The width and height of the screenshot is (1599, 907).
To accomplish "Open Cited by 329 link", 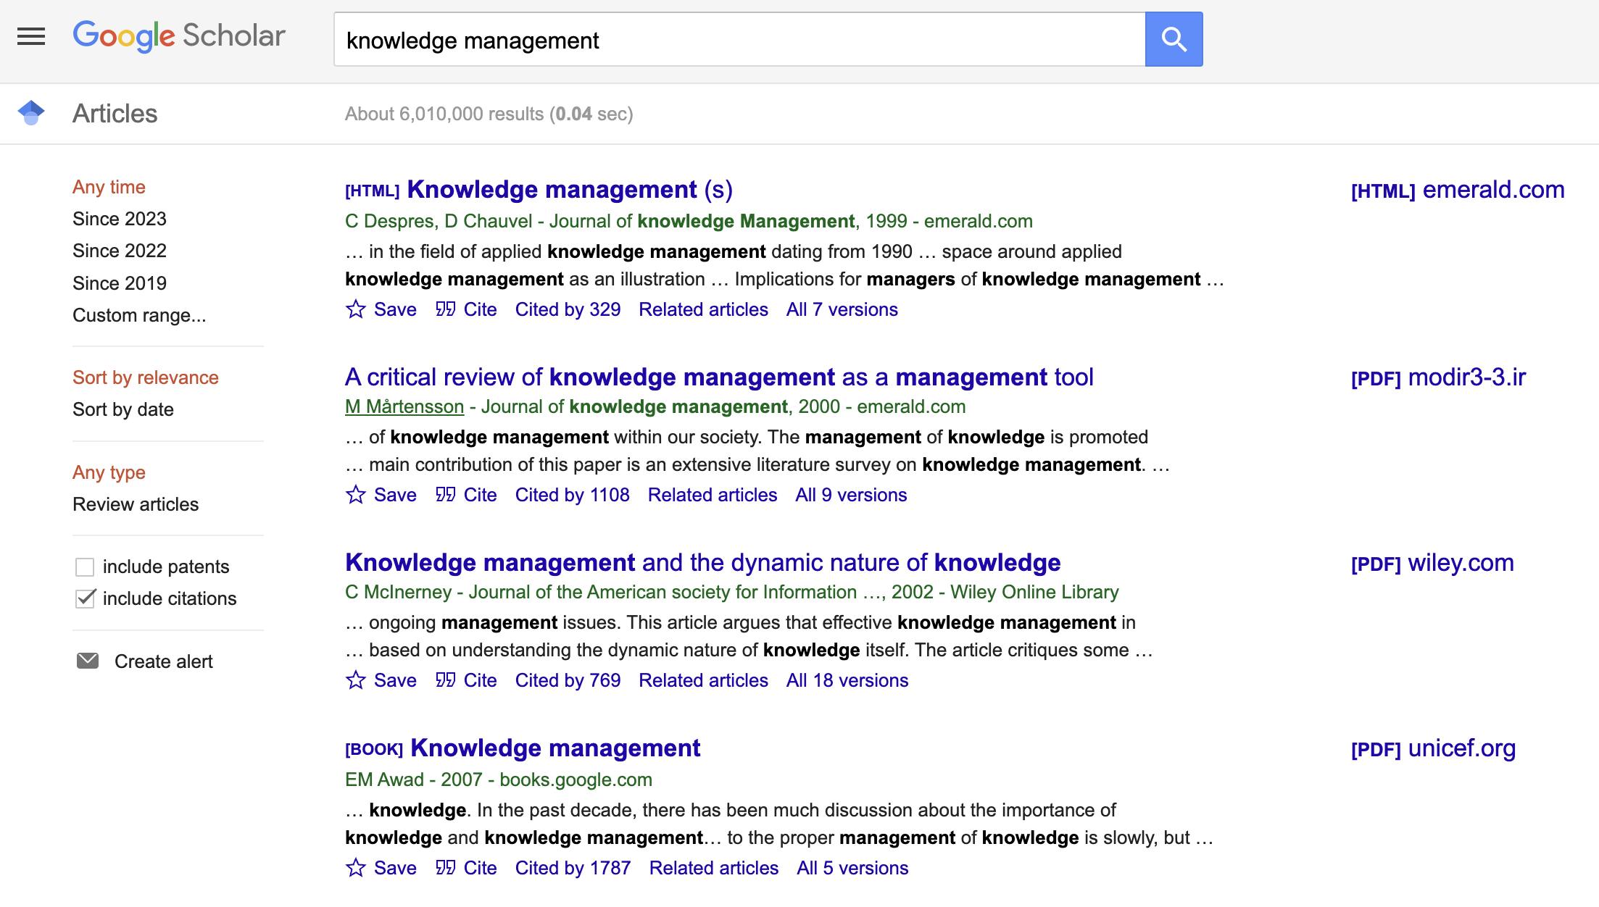I will click(568, 309).
